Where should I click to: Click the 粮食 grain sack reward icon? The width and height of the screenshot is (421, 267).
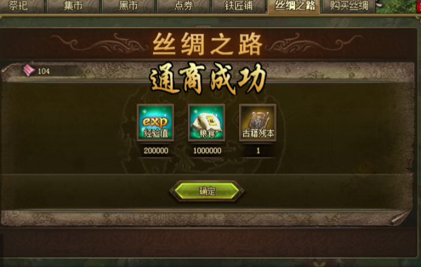click(207, 123)
